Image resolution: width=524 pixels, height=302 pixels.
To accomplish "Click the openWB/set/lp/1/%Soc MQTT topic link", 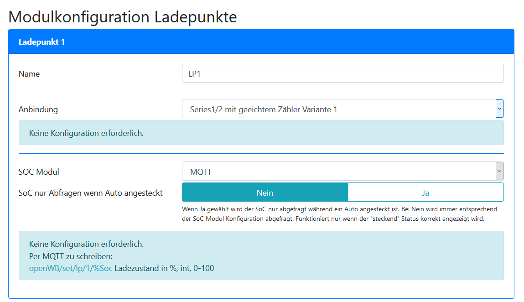I will pyautogui.click(x=71, y=268).
